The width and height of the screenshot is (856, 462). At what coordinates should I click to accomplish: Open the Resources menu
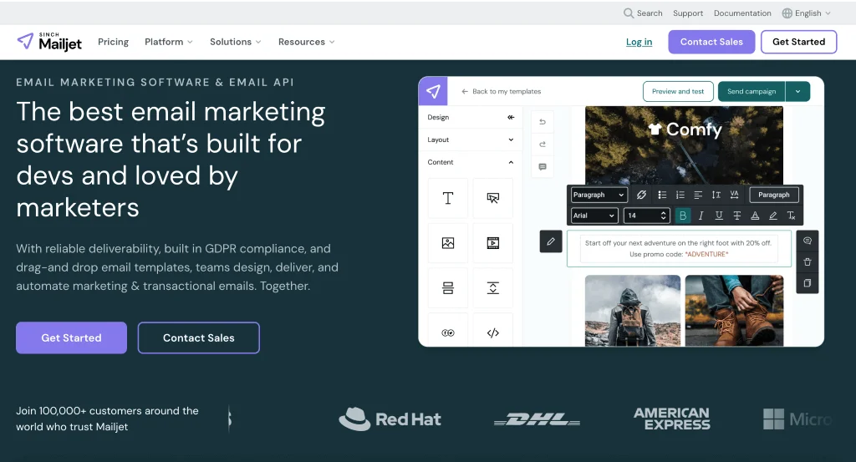(306, 42)
